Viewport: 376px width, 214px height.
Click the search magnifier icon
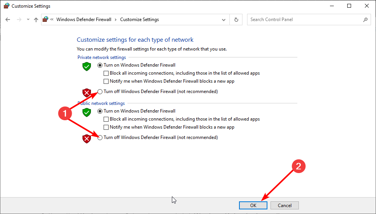[x=365, y=20]
